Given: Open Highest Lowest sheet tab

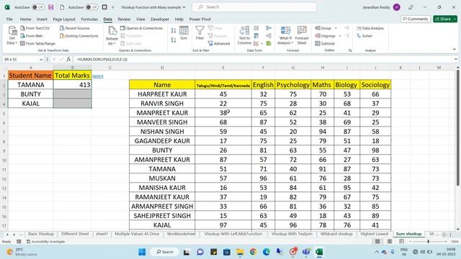Looking at the screenshot, I should coord(375,234).
